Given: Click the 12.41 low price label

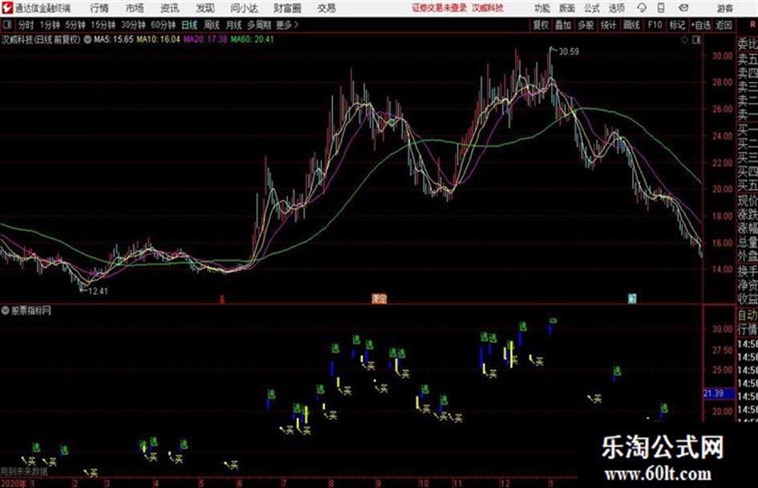Looking at the screenshot, I should 98,291.
